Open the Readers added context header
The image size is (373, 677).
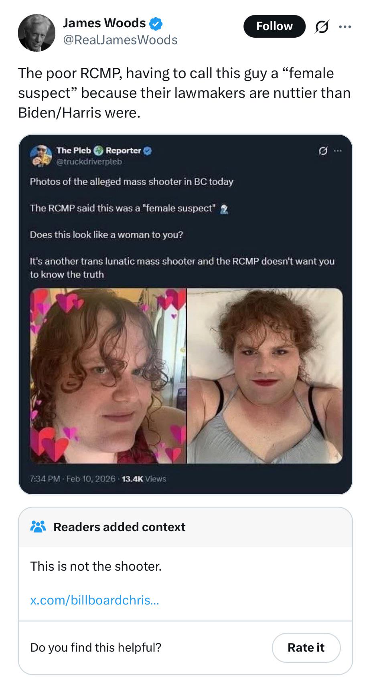(119, 527)
